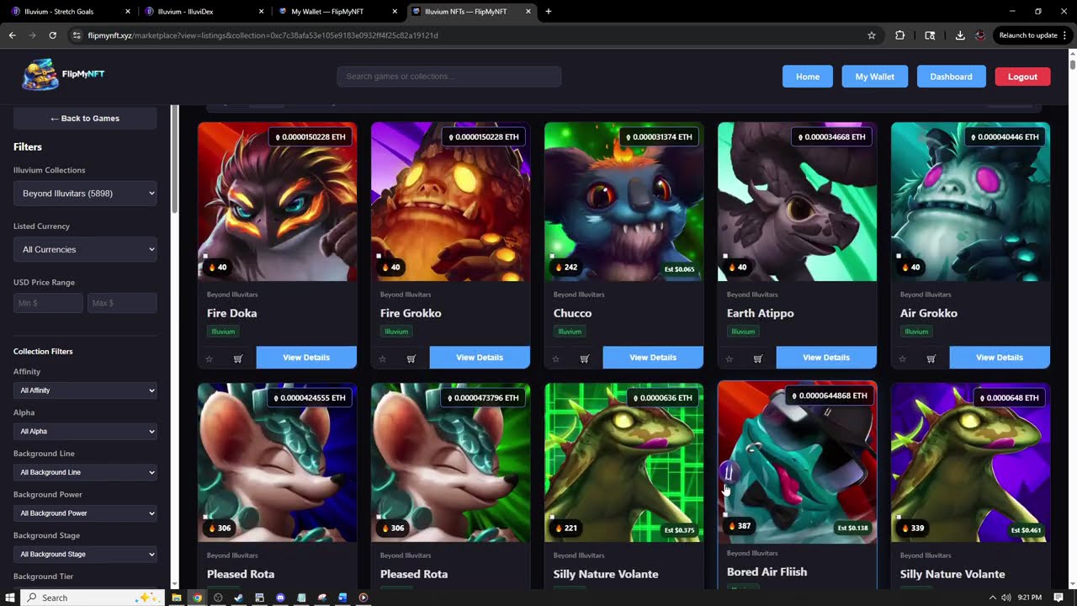The width and height of the screenshot is (1077, 606).
Task: Click Relaunch to update button
Action: pos(1032,35)
